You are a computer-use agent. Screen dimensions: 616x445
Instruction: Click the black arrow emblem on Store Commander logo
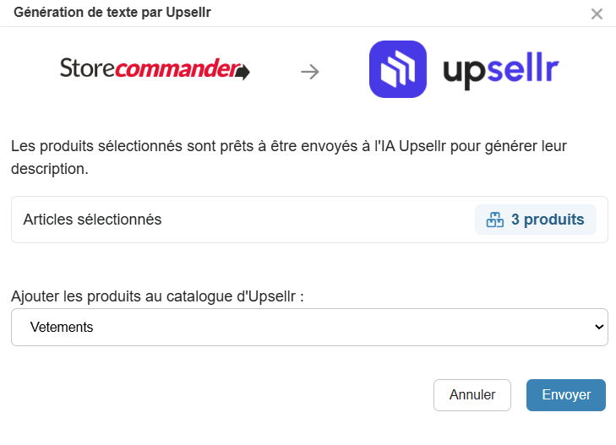click(x=243, y=72)
